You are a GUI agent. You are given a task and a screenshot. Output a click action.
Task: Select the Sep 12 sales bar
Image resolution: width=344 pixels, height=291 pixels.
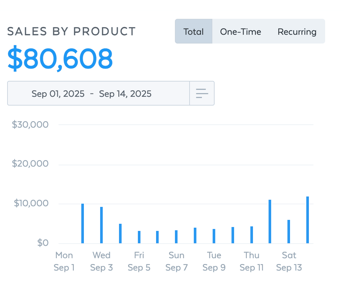[270, 221]
